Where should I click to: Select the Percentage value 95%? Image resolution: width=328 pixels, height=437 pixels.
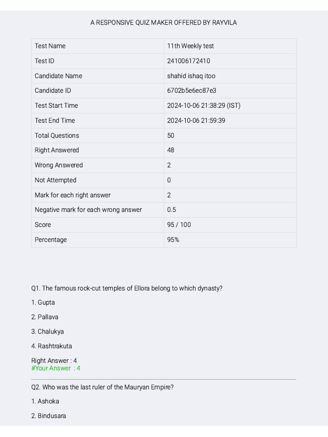(173, 239)
